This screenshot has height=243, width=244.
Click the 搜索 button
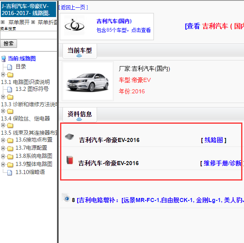click(x=9, y=44)
